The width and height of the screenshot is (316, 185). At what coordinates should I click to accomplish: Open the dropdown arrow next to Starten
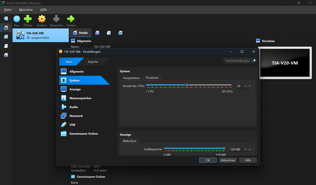point(79,21)
